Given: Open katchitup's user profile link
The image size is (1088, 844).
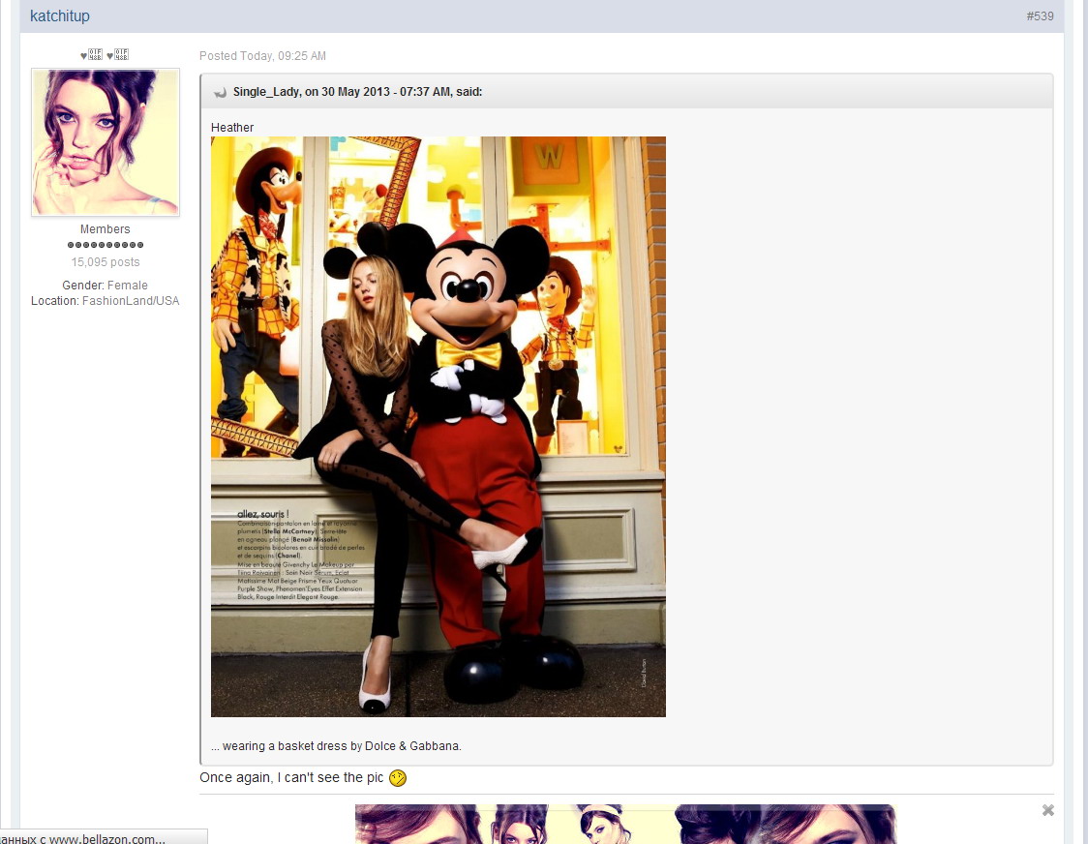Looking at the screenshot, I should click(60, 15).
